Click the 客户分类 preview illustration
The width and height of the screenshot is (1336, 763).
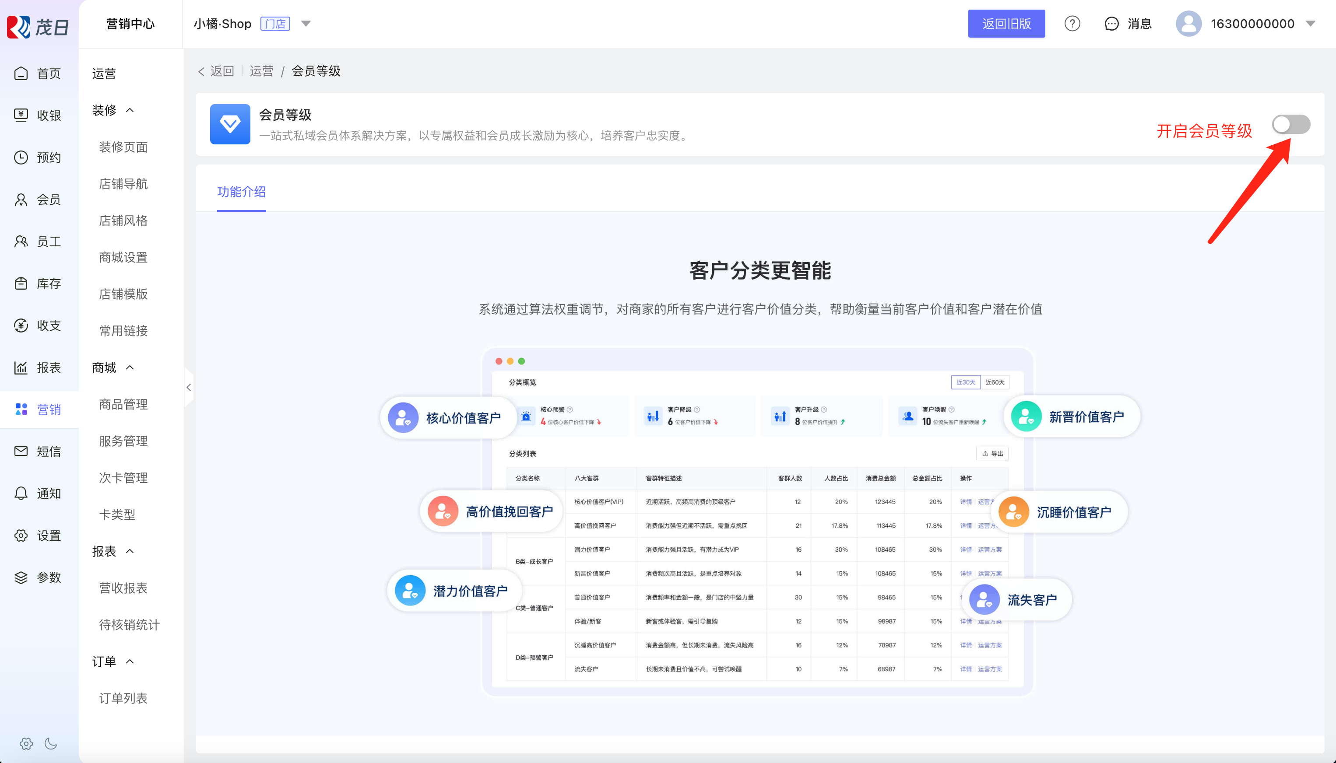[757, 522]
